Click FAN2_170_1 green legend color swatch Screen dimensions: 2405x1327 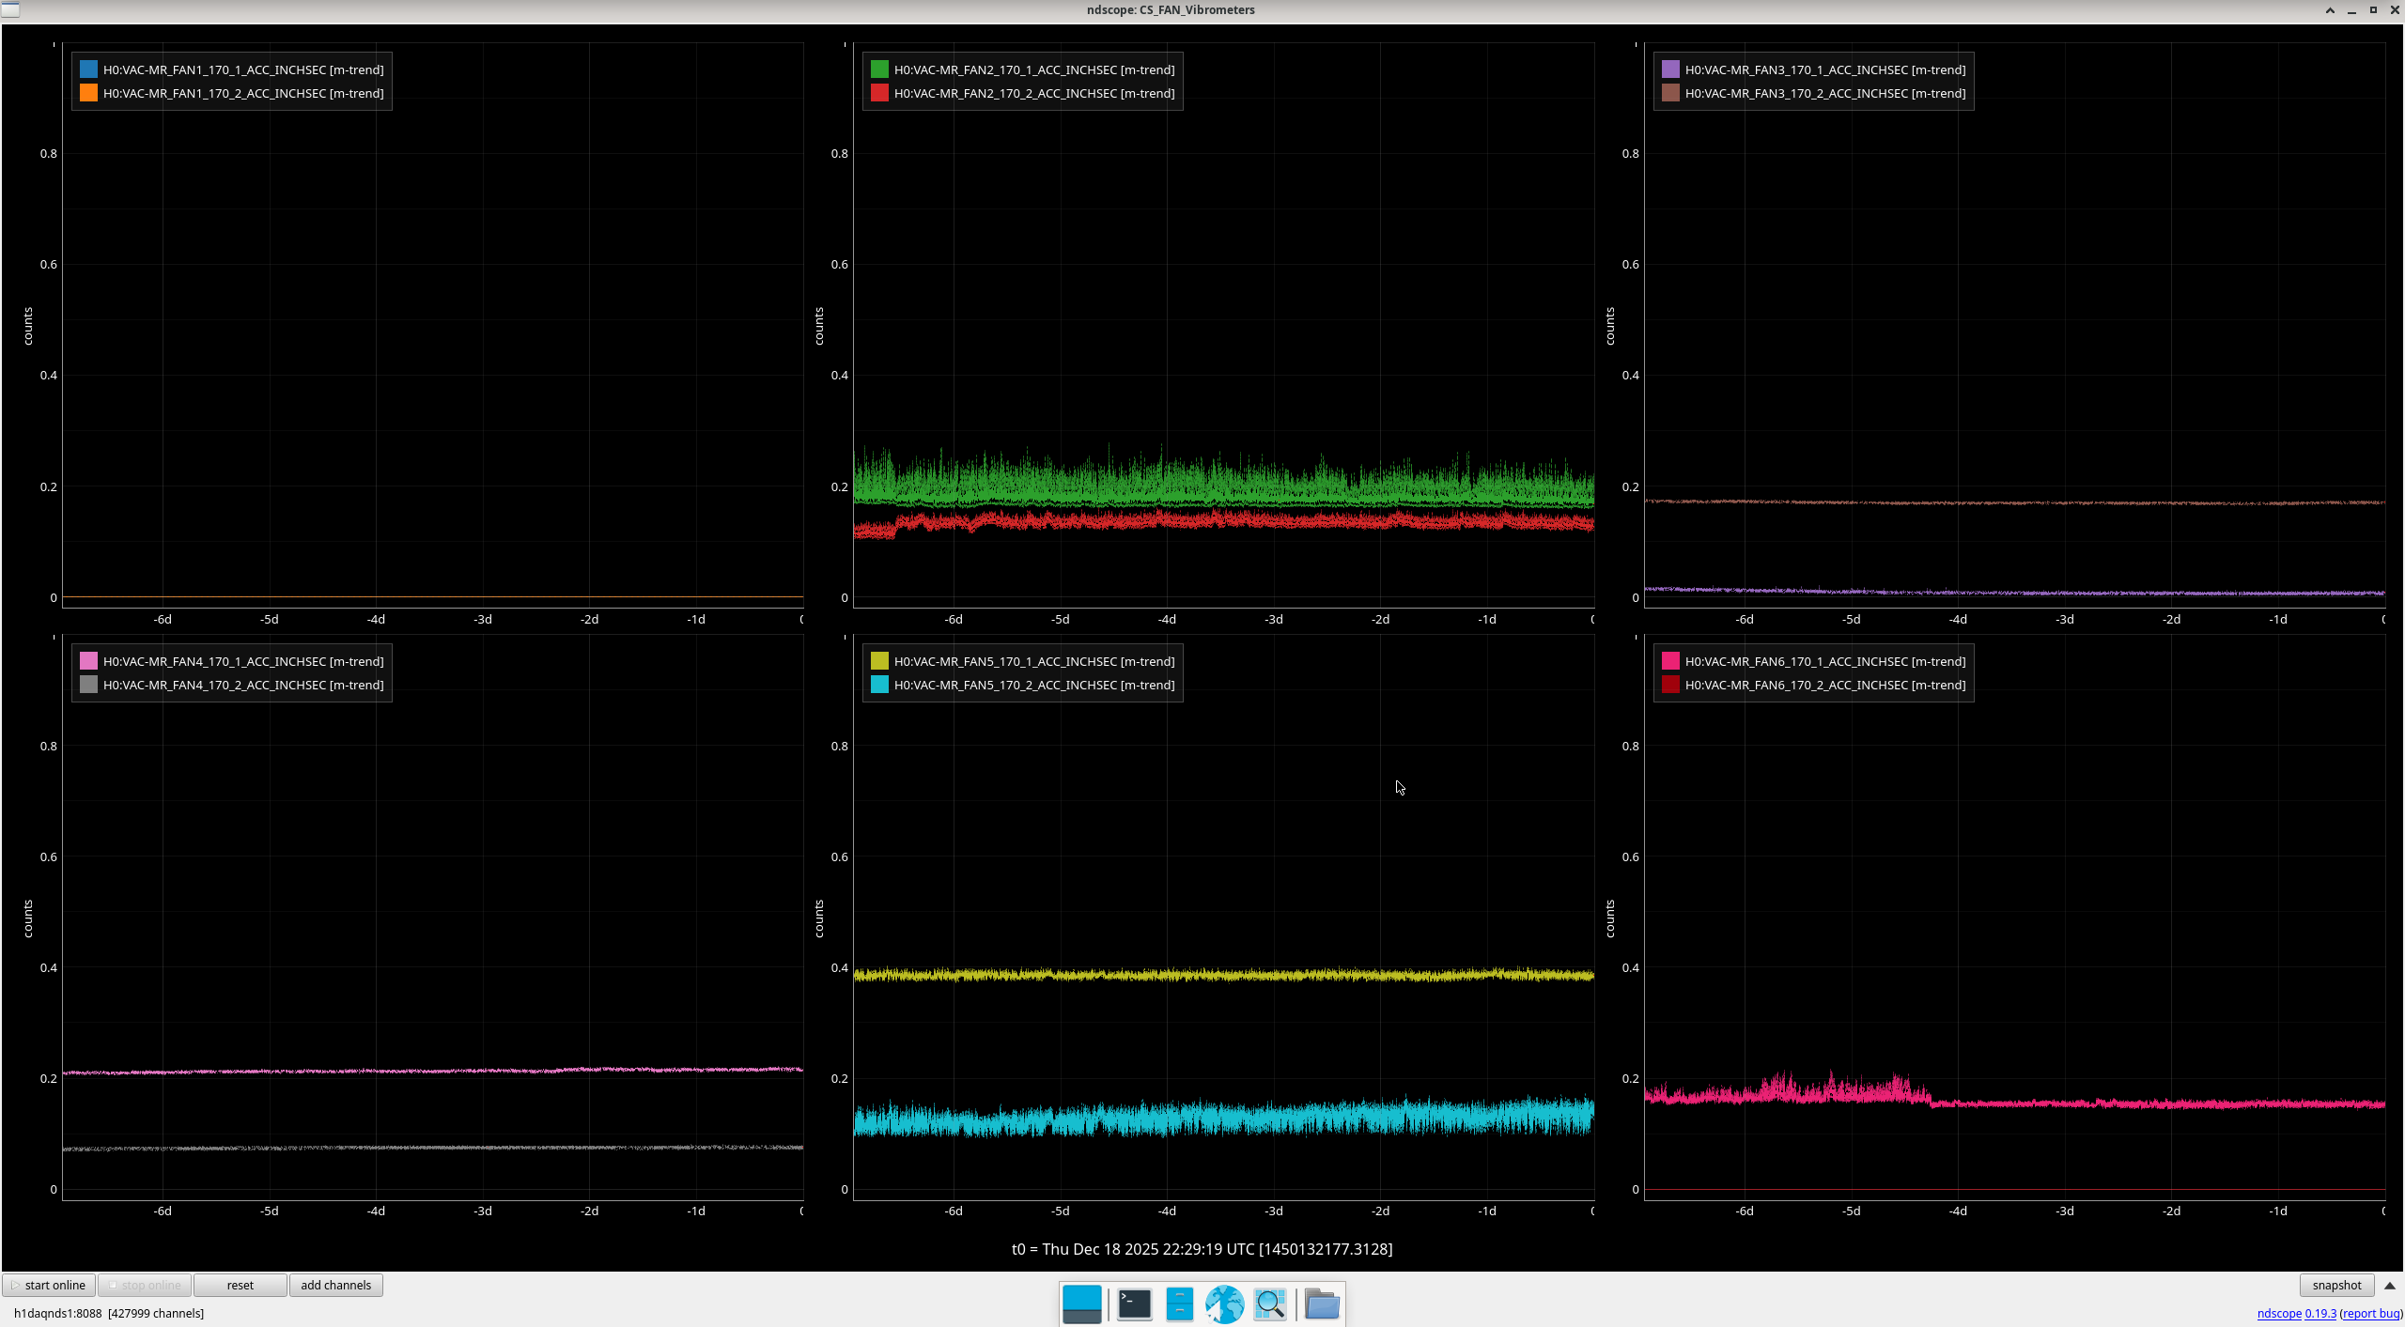point(879,69)
